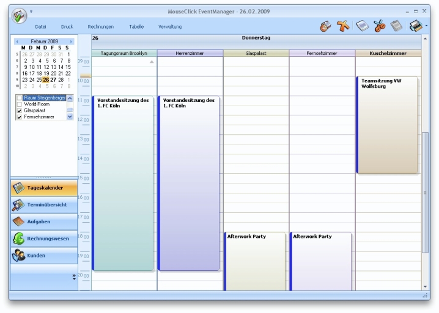Click the orange X delete icon
Screen dimensions: 439x313
[x=343, y=26]
